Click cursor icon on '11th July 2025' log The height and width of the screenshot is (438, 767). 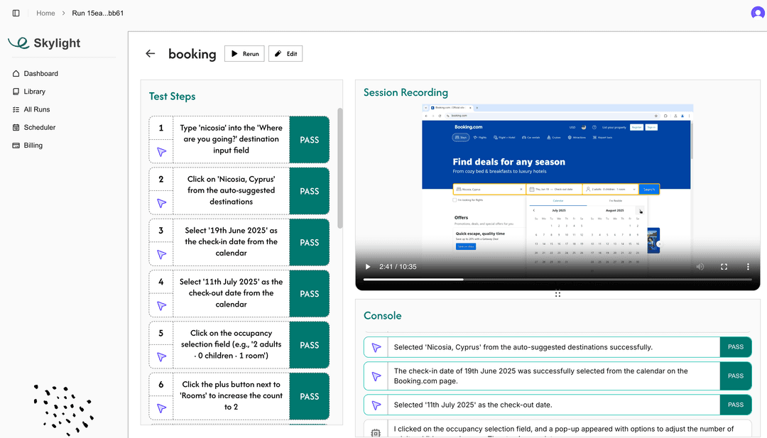[376, 405]
